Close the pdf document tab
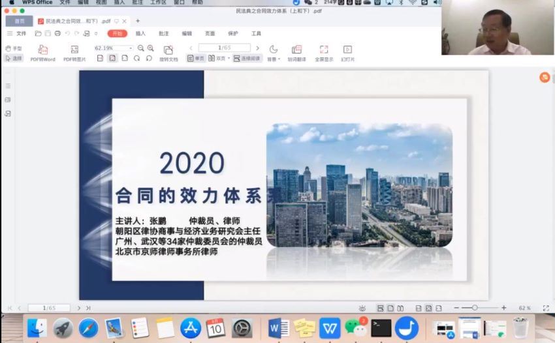555x343 pixels. pos(124,22)
